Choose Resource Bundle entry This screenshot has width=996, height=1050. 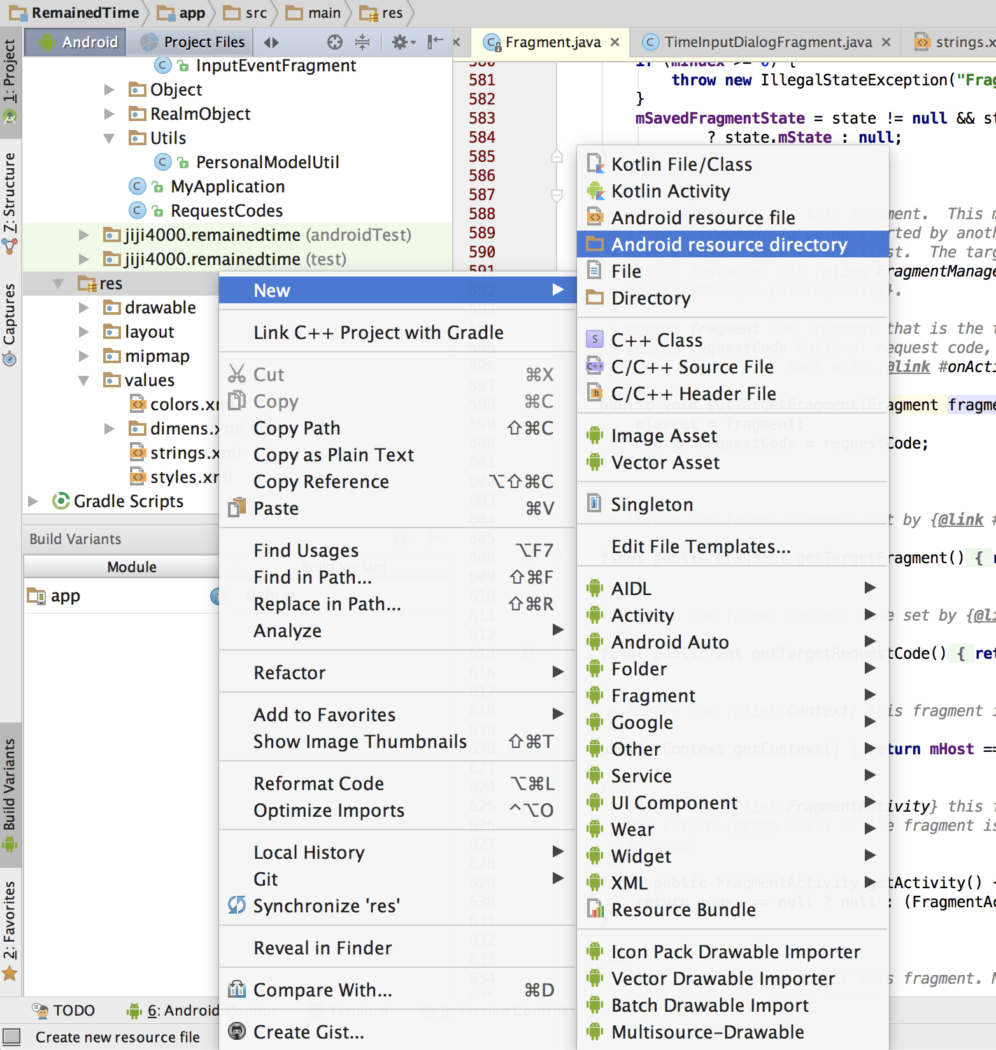tap(732, 910)
